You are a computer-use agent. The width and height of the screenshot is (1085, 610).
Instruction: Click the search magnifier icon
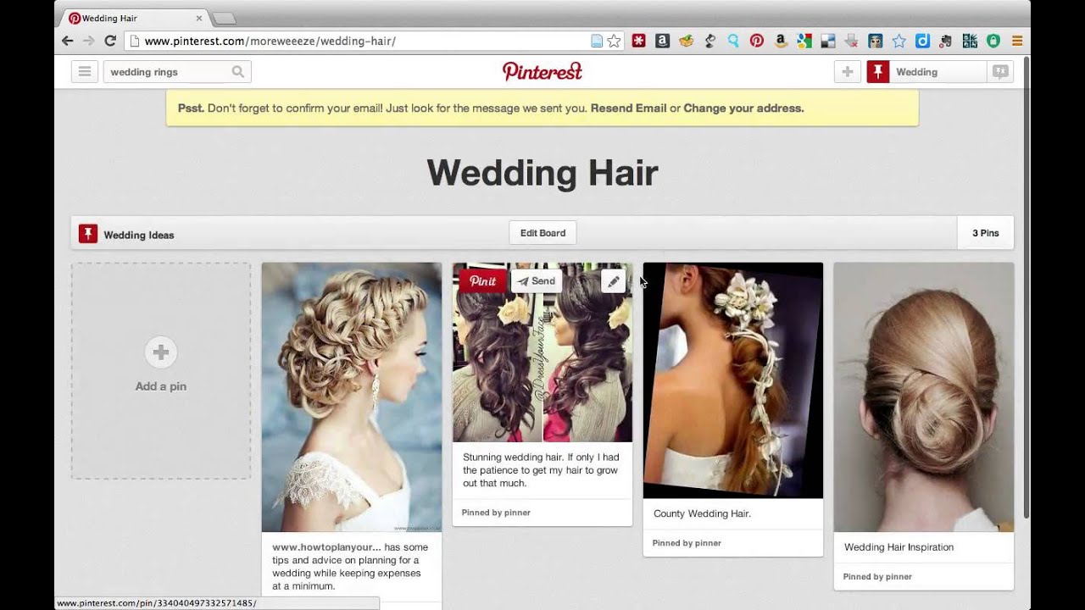tap(238, 72)
